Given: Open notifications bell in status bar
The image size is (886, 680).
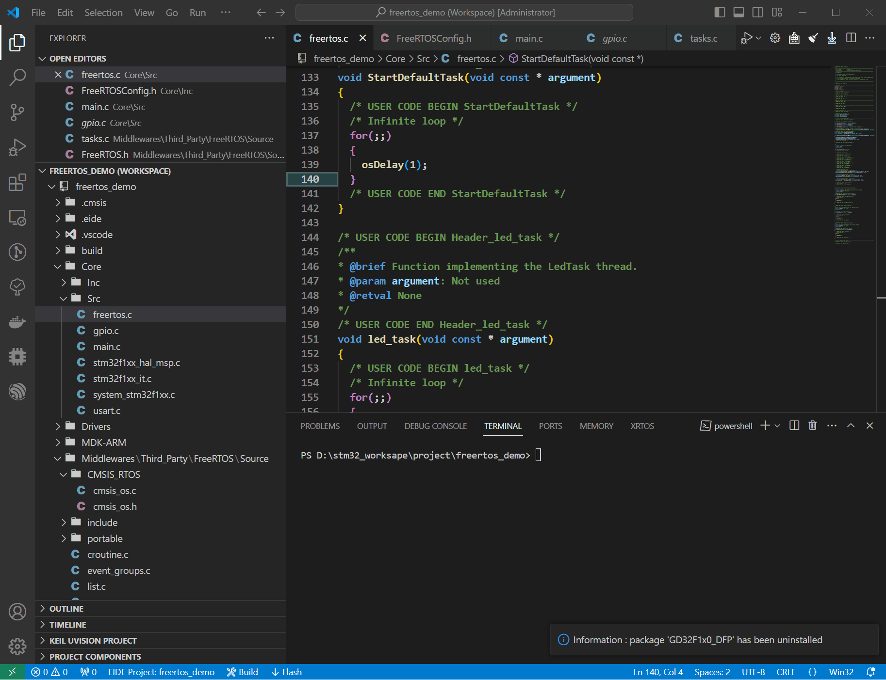Looking at the screenshot, I should (x=871, y=672).
